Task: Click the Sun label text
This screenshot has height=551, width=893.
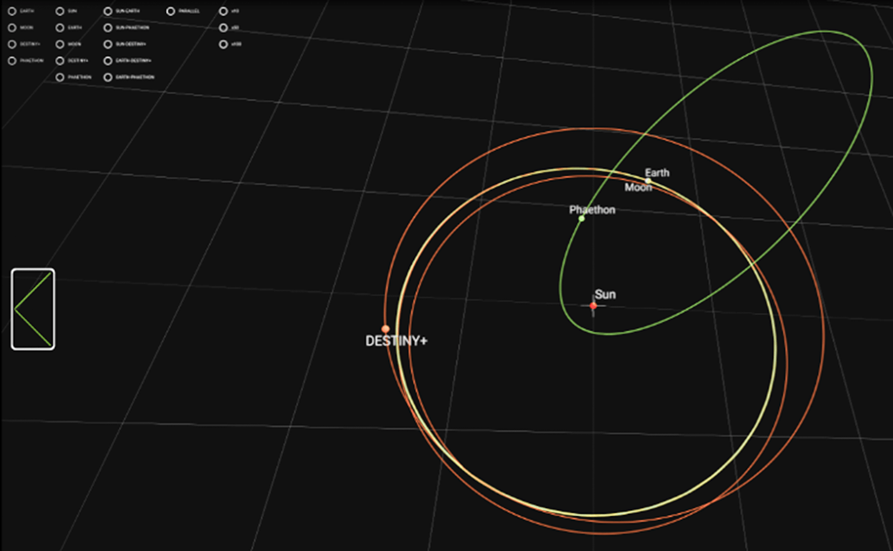Action: 605,294
